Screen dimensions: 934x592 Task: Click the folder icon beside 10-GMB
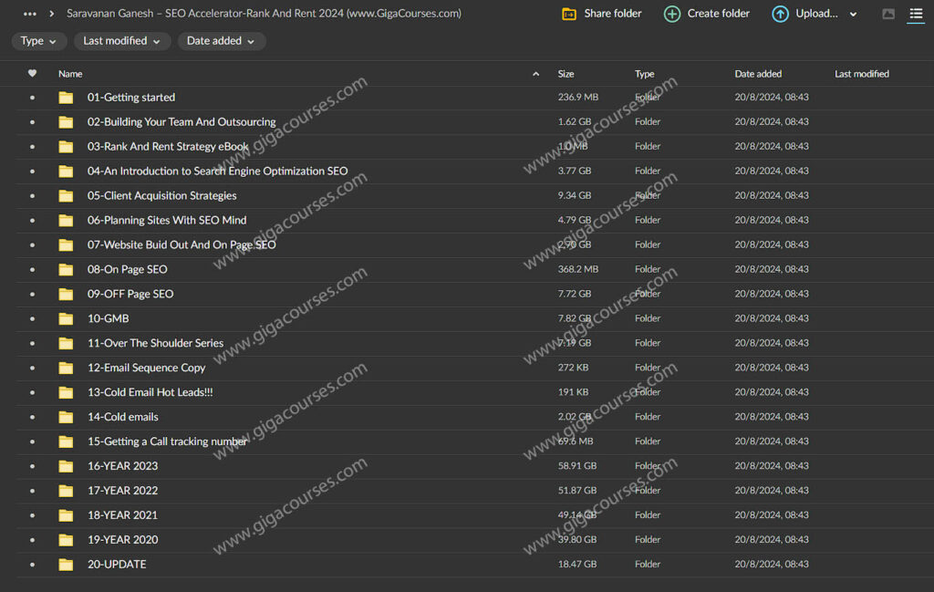65,318
